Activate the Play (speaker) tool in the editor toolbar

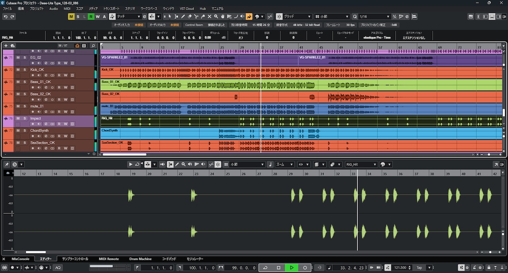(202, 164)
